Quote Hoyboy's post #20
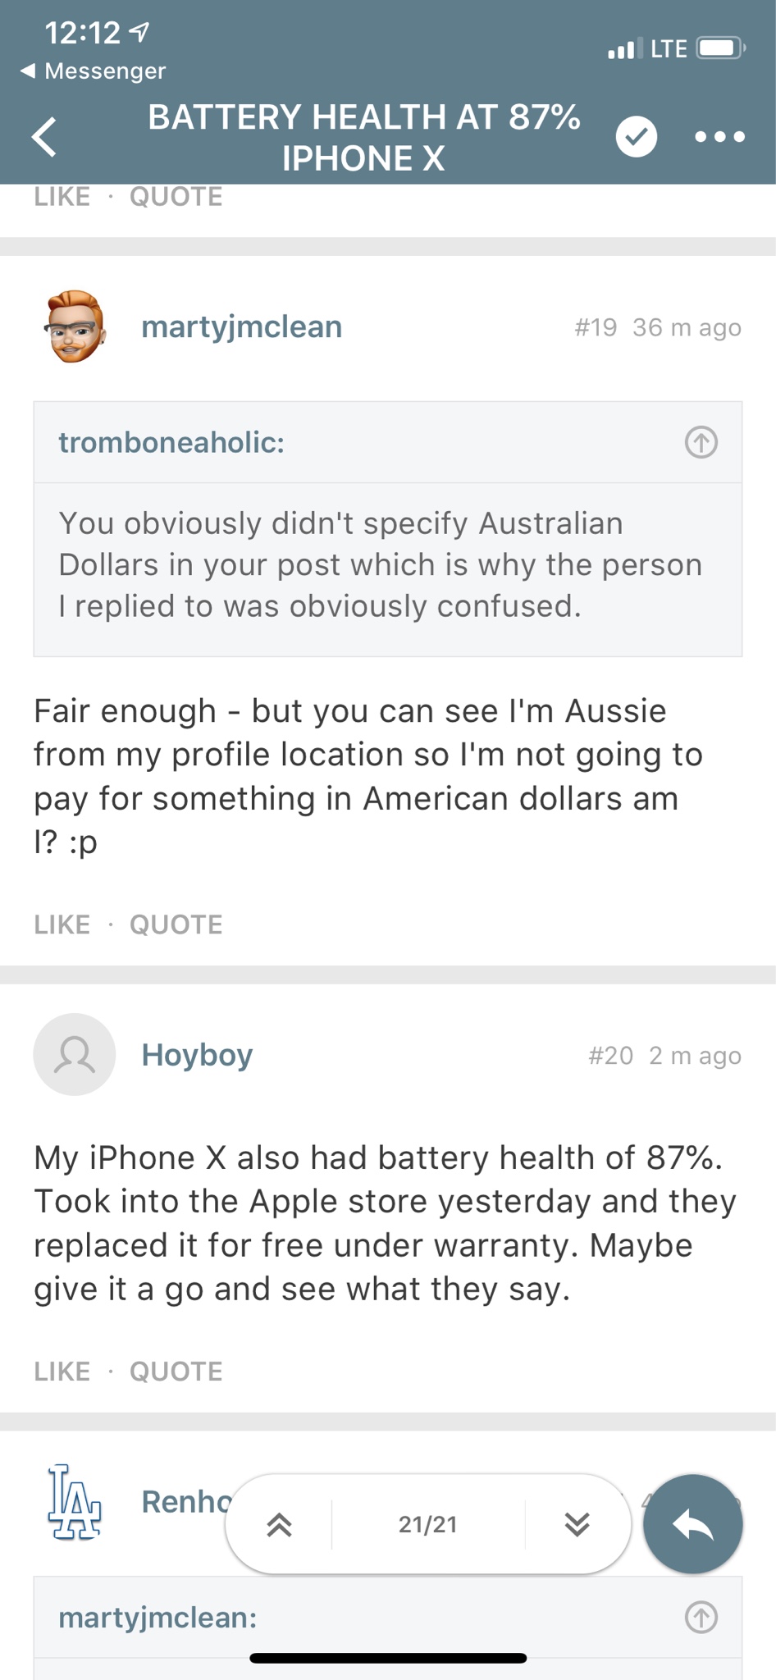 pyautogui.click(x=176, y=1371)
